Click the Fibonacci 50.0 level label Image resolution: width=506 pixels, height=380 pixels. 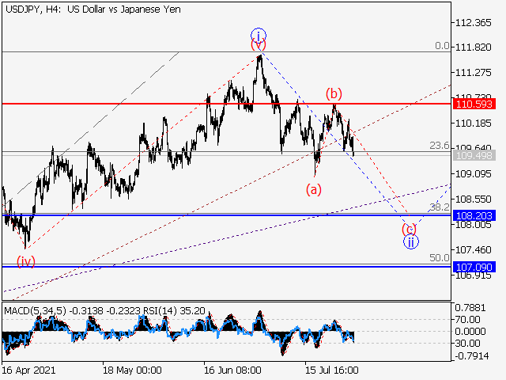[440, 258]
